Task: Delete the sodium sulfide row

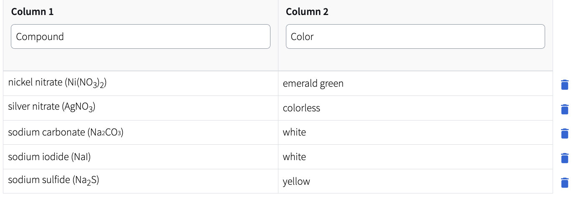Action: click(564, 183)
